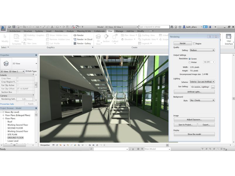Select the Printer resolution radio button
This screenshot has height=176, width=235.
[x=189, y=62]
